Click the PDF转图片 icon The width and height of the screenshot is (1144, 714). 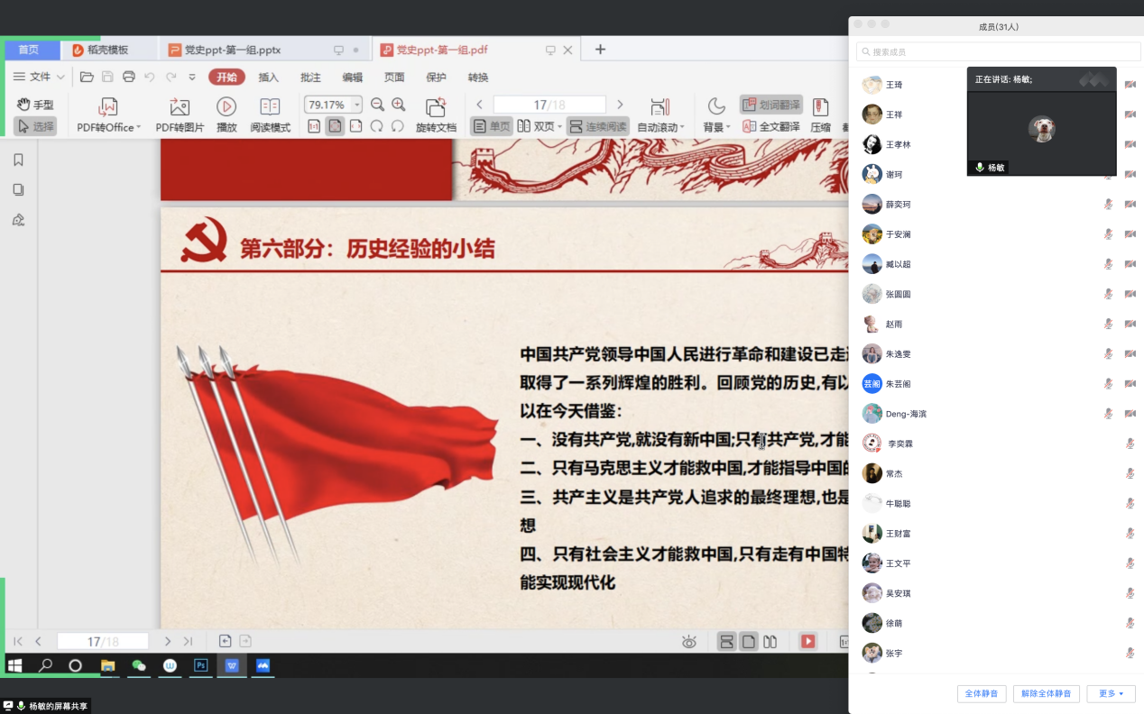(180, 108)
